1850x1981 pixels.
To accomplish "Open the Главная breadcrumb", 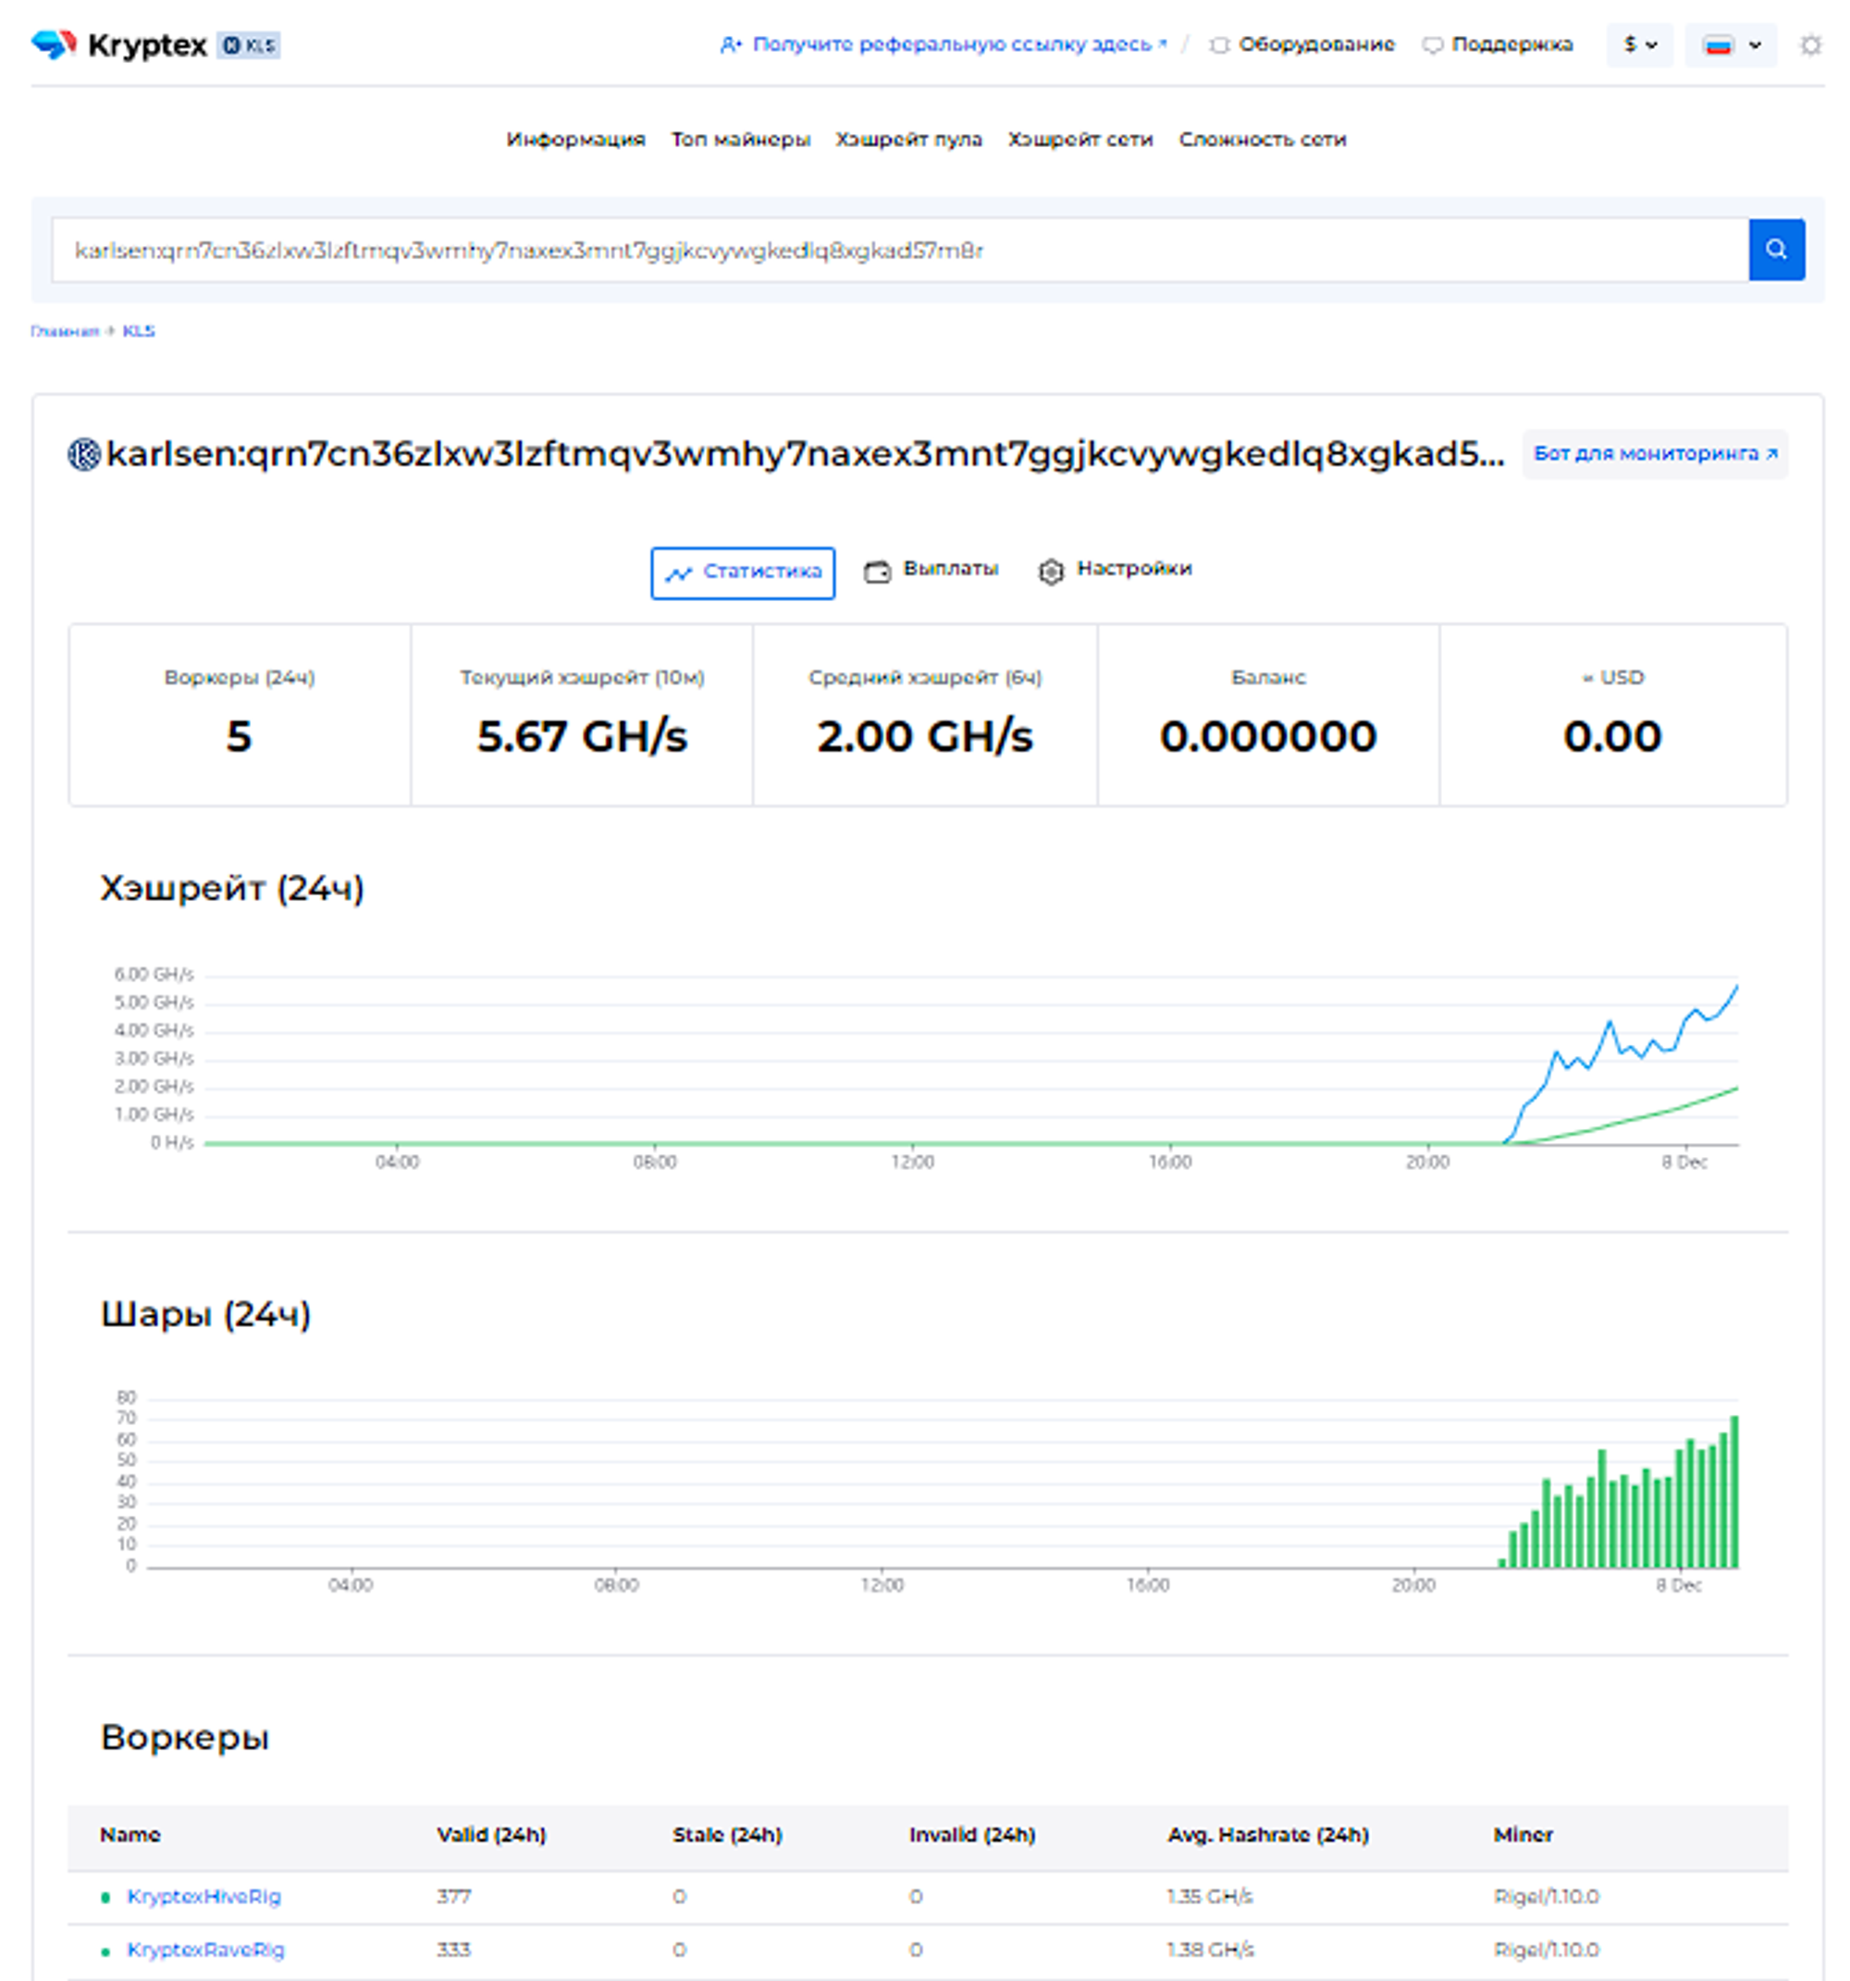I will pyautogui.click(x=65, y=332).
